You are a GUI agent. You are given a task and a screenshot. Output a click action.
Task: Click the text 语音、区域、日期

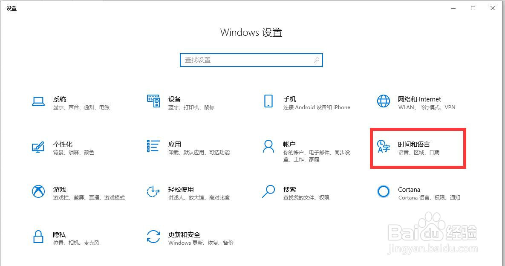pos(418,152)
